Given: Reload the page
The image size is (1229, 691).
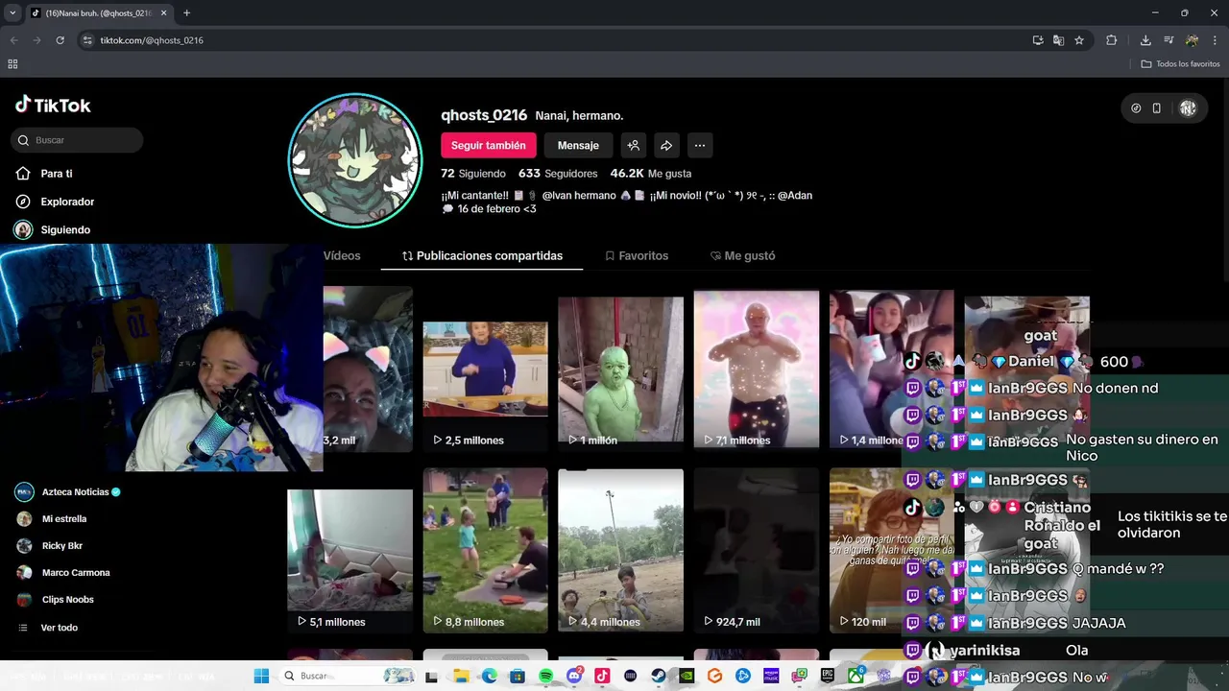Looking at the screenshot, I should pos(60,40).
